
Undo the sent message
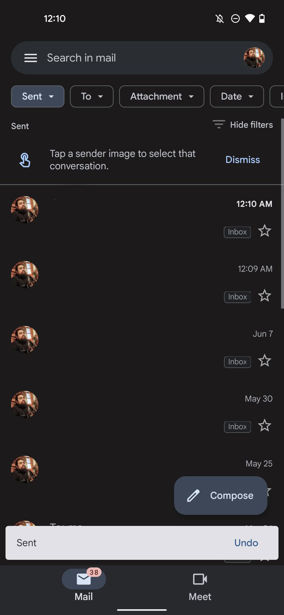coord(246,543)
